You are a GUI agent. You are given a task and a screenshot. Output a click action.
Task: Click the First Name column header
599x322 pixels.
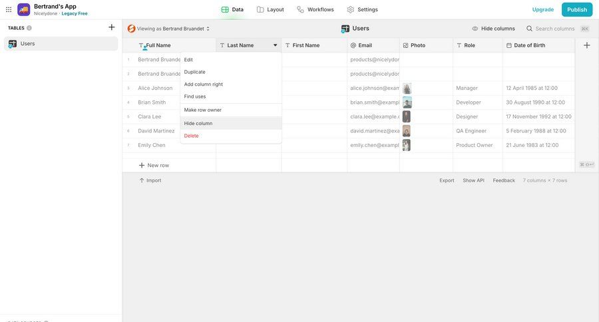[x=314, y=45]
